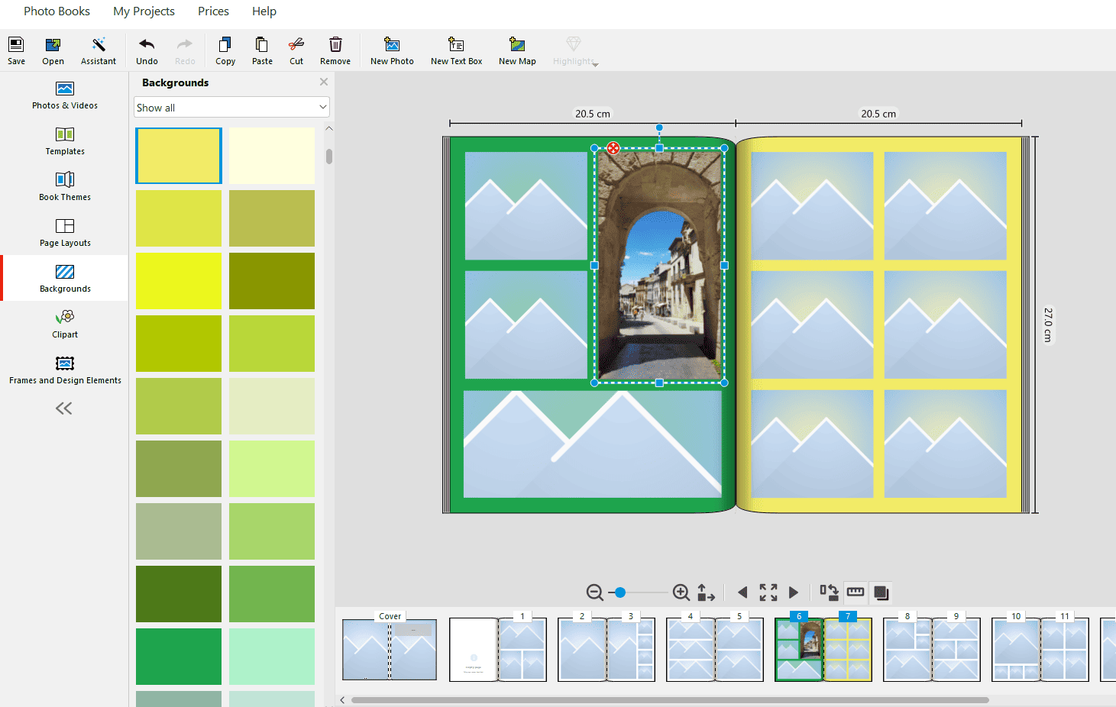This screenshot has height=707, width=1116.
Task: Click the zoom slider handle
Action: 620,592
